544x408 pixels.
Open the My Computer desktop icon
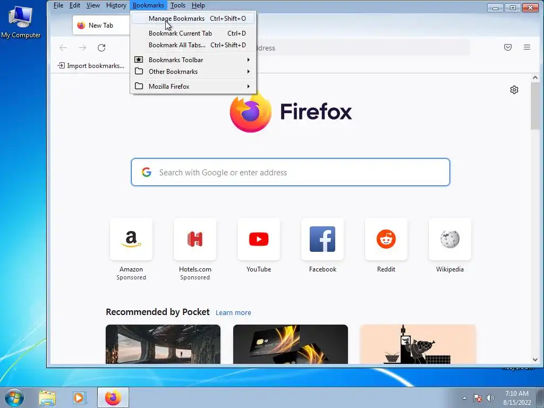(21, 21)
